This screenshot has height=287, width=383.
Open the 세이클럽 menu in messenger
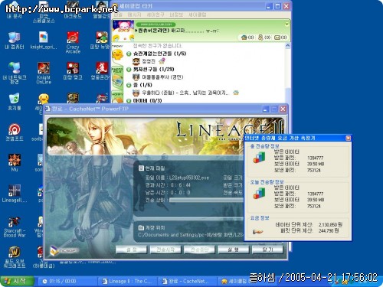[198, 15]
